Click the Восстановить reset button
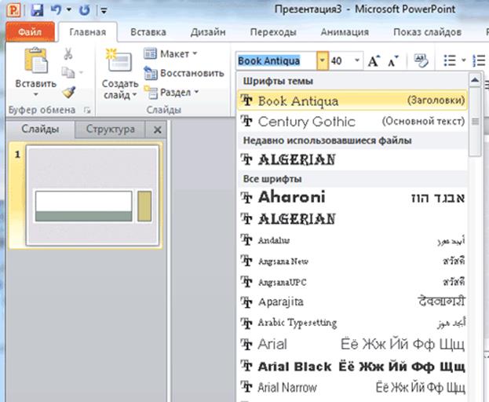The width and height of the screenshot is (489, 402). 185,73
